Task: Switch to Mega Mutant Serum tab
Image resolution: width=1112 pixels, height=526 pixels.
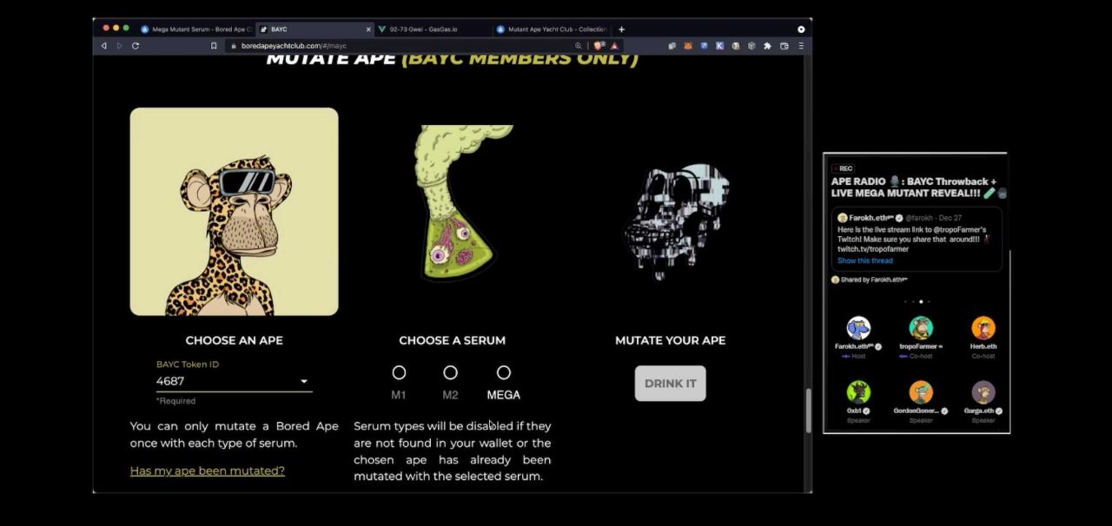Action: (x=196, y=29)
